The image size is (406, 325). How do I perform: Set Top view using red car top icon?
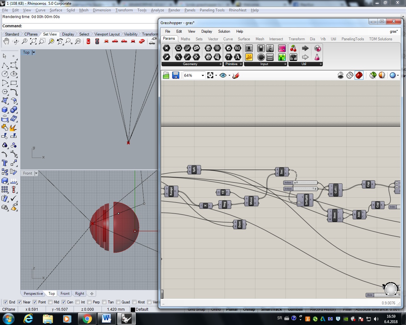click(x=88, y=41)
